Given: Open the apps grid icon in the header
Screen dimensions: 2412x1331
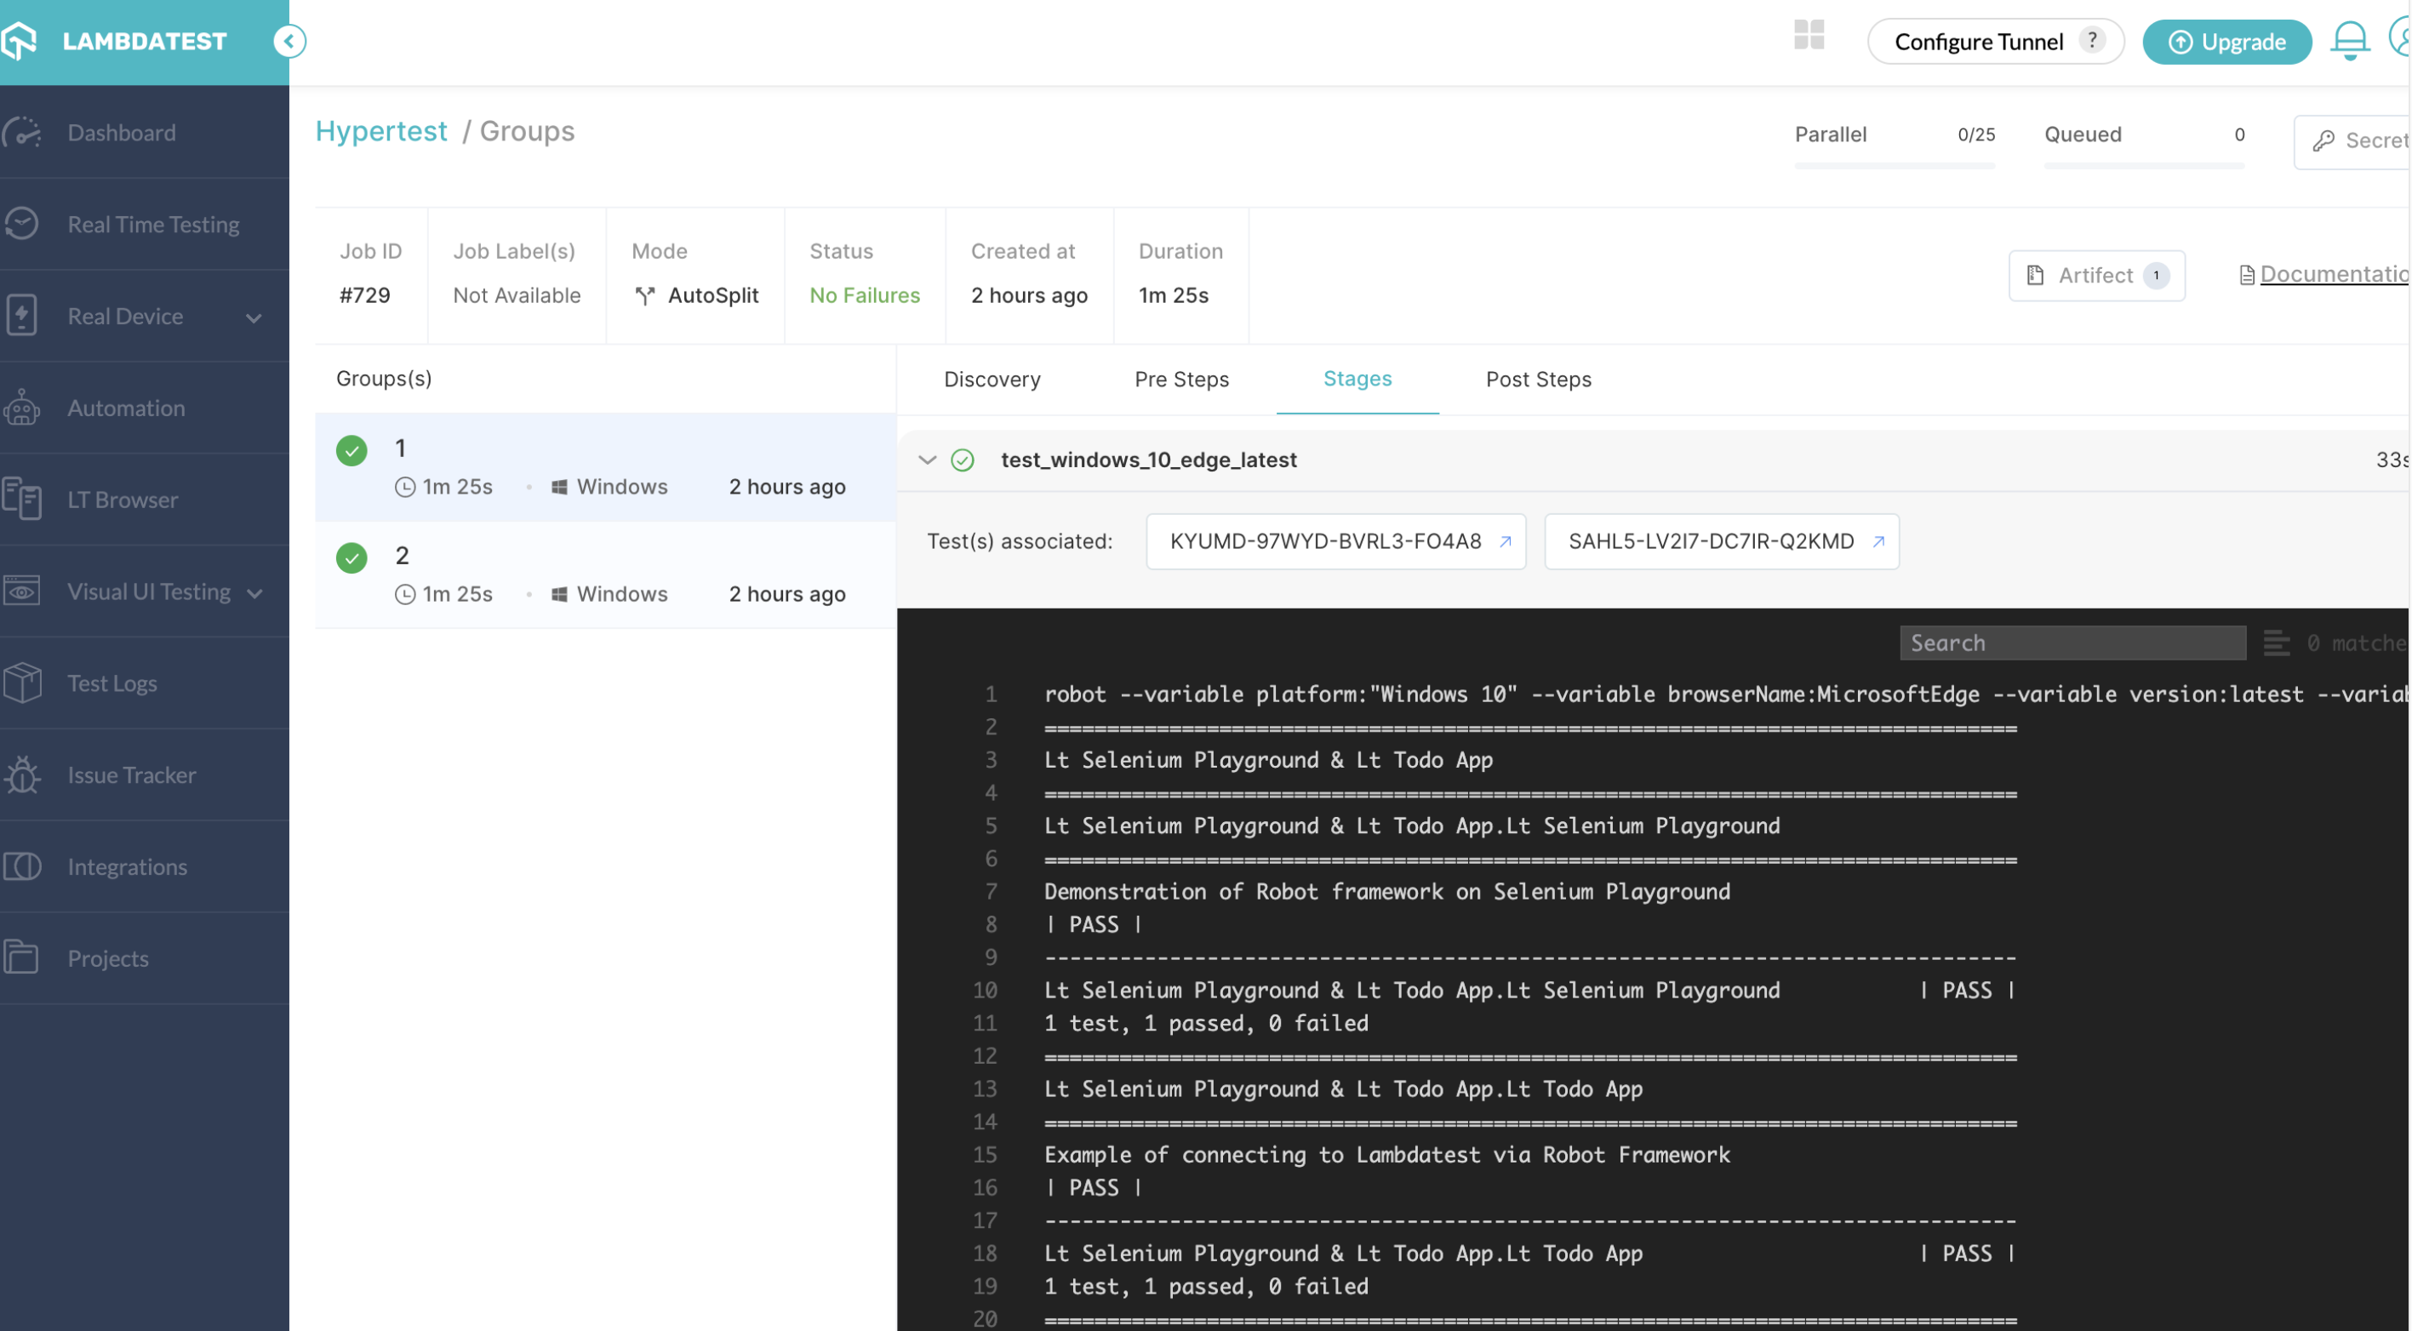Looking at the screenshot, I should (1808, 36).
